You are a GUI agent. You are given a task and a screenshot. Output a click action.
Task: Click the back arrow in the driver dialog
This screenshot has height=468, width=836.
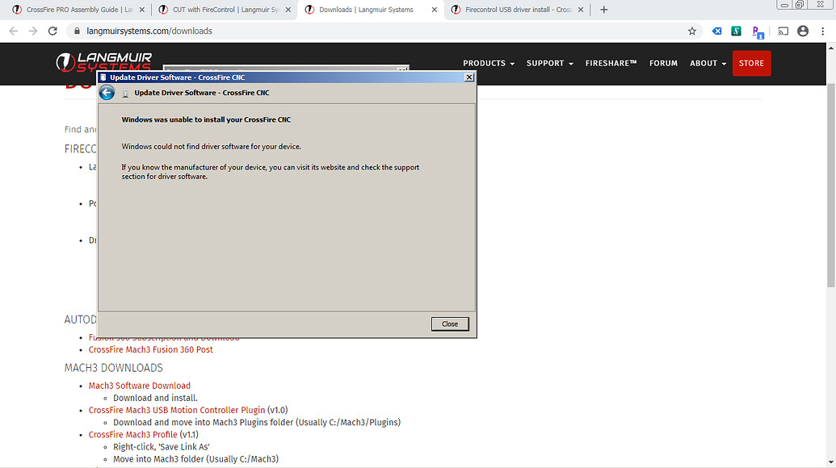click(107, 92)
